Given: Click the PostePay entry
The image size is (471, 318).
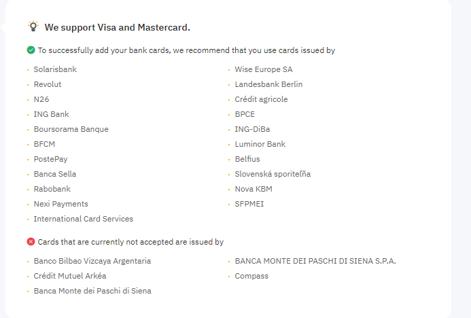Looking at the screenshot, I should tap(50, 159).
